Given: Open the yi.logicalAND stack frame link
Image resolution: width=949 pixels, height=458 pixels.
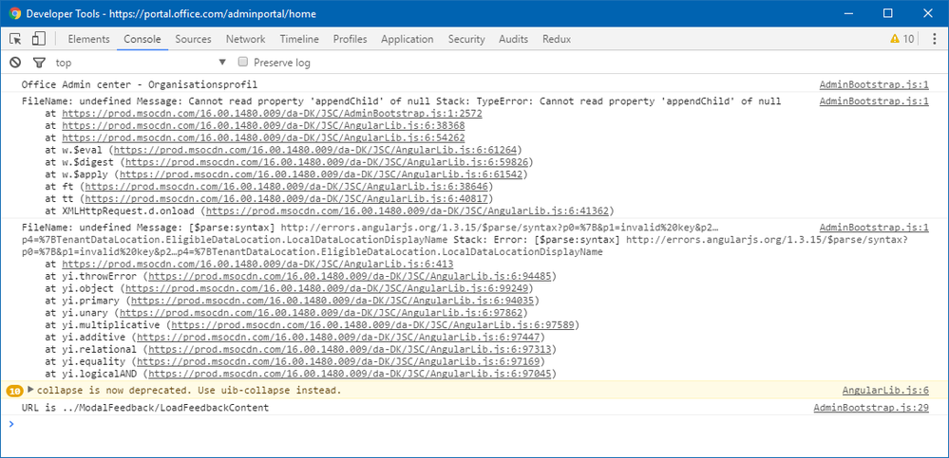Looking at the screenshot, I should coord(350,373).
